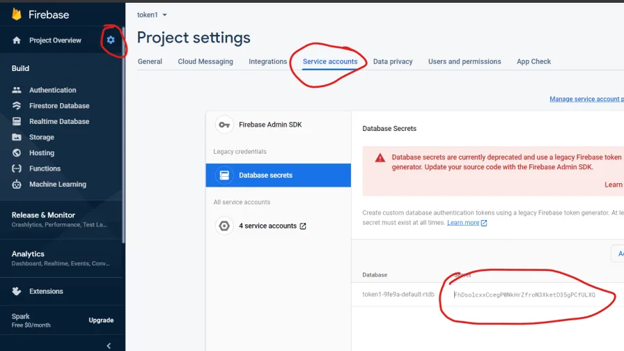Image resolution: width=624 pixels, height=351 pixels.
Task: Click Manage service account permissions link
Action: [x=586, y=99]
